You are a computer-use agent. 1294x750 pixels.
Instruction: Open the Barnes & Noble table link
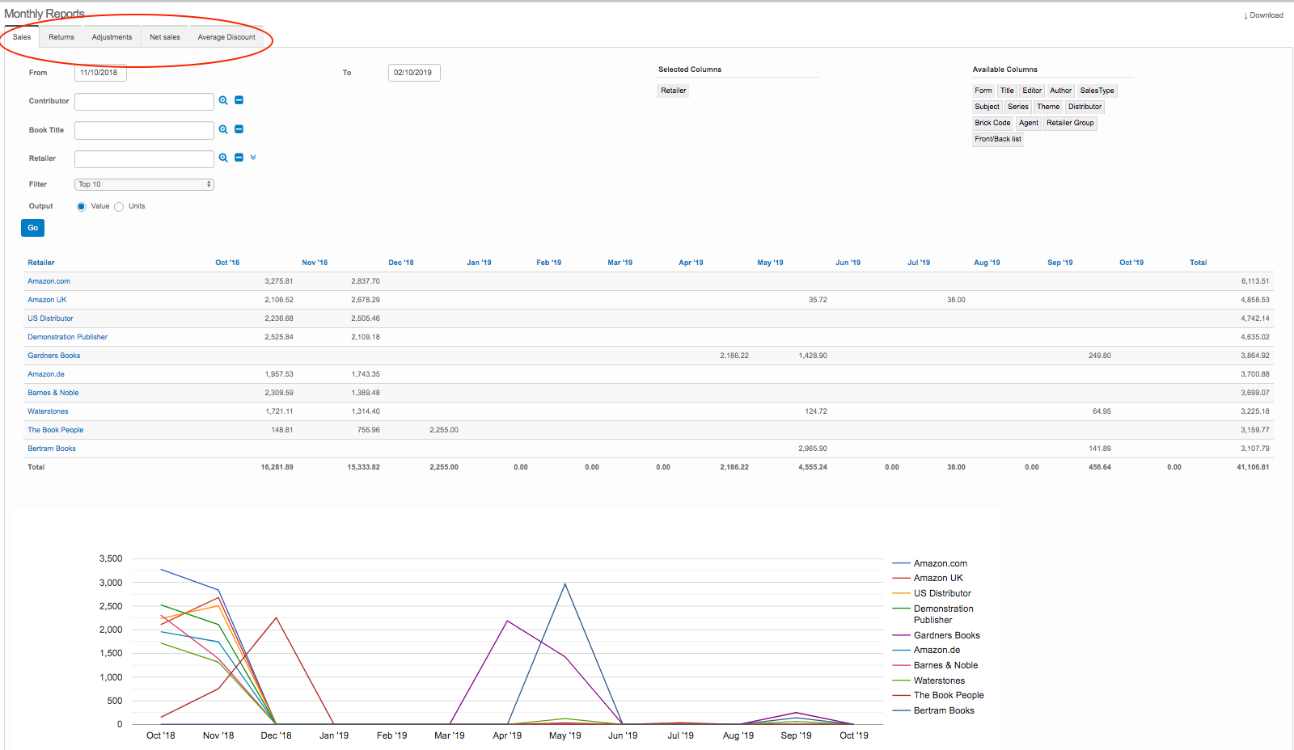click(53, 393)
